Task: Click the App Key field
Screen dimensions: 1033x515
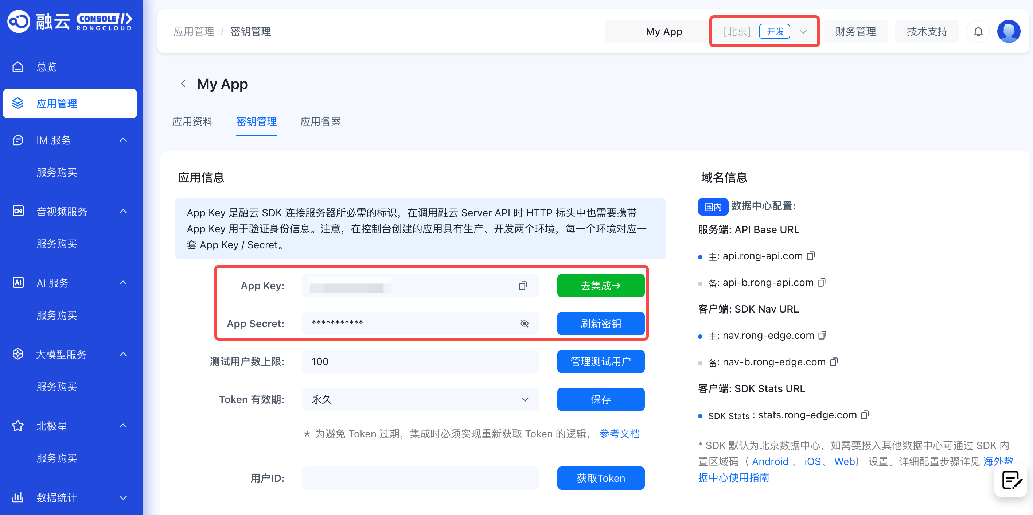Action: tap(420, 286)
